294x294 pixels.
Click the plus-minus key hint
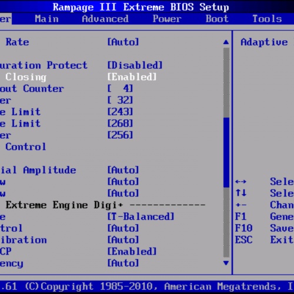[241, 205]
